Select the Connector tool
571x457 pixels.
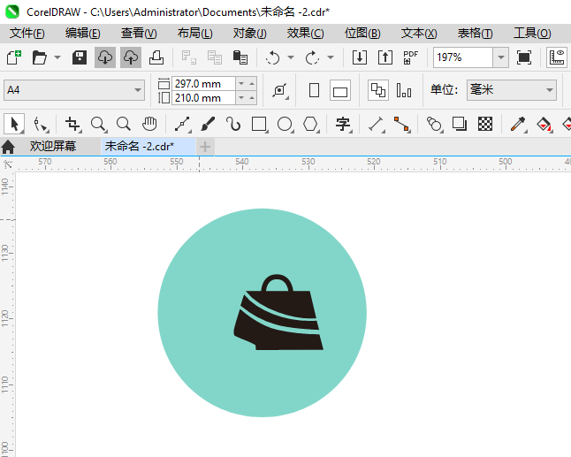click(x=402, y=124)
